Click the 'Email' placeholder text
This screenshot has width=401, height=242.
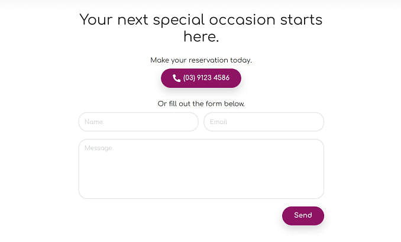pos(218,122)
